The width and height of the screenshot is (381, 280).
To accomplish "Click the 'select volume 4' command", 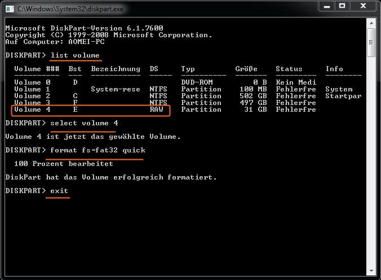I will 84,123.
